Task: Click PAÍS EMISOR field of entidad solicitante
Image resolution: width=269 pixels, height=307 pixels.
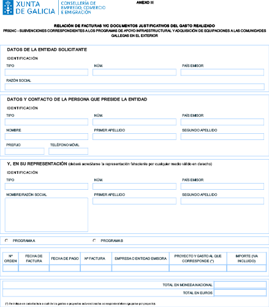Action: (222, 72)
